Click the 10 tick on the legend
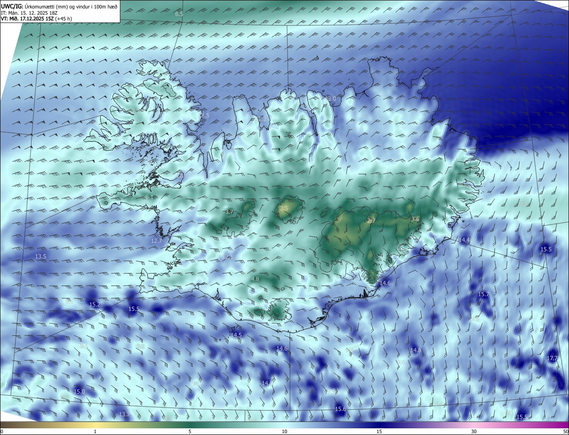Screen dimensions: 569x435 [284, 431]
